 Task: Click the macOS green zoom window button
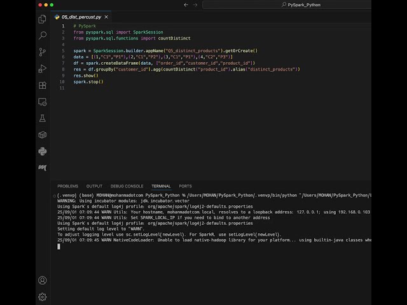52,4
